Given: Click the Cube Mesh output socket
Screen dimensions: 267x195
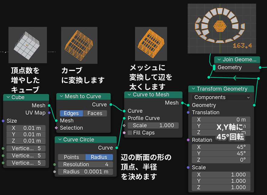Looking at the screenshot, I should tap(49, 106).
